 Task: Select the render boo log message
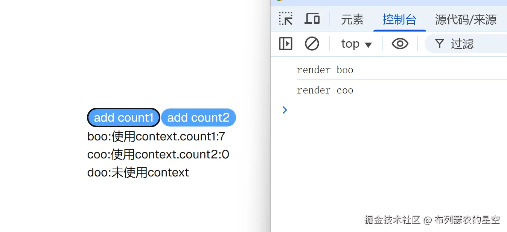(325, 70)
